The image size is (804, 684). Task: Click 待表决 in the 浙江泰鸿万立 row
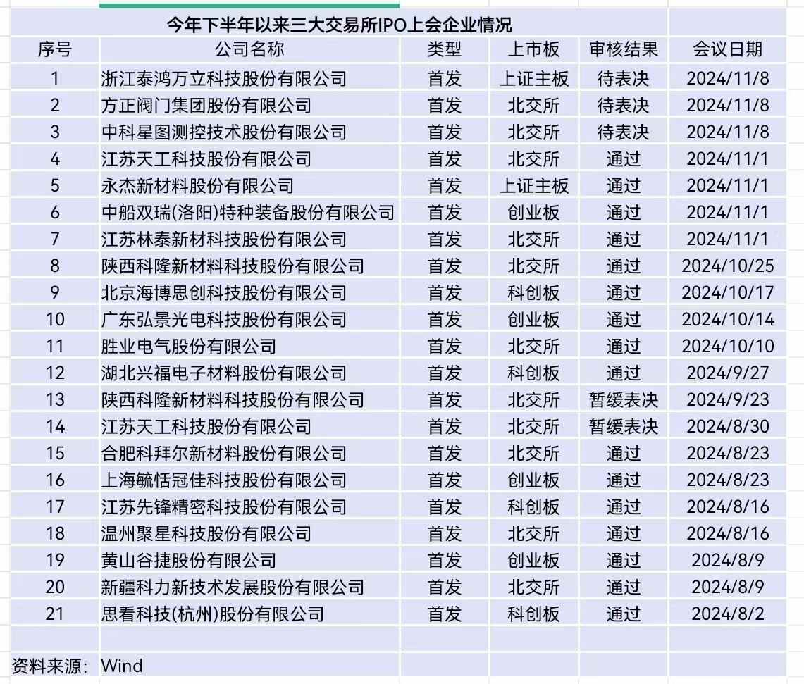[624, 78]
